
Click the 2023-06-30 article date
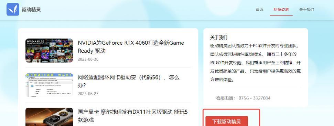click(88, 59)
